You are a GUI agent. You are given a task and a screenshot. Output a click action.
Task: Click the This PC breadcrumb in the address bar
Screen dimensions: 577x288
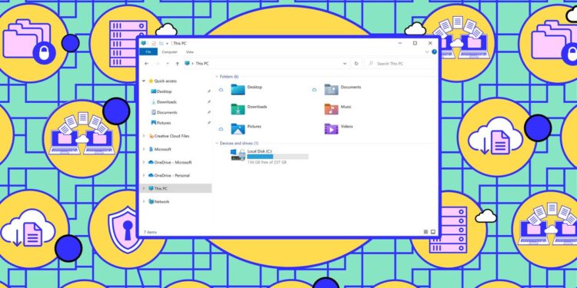pyautogui.click(x=202, y=64)
